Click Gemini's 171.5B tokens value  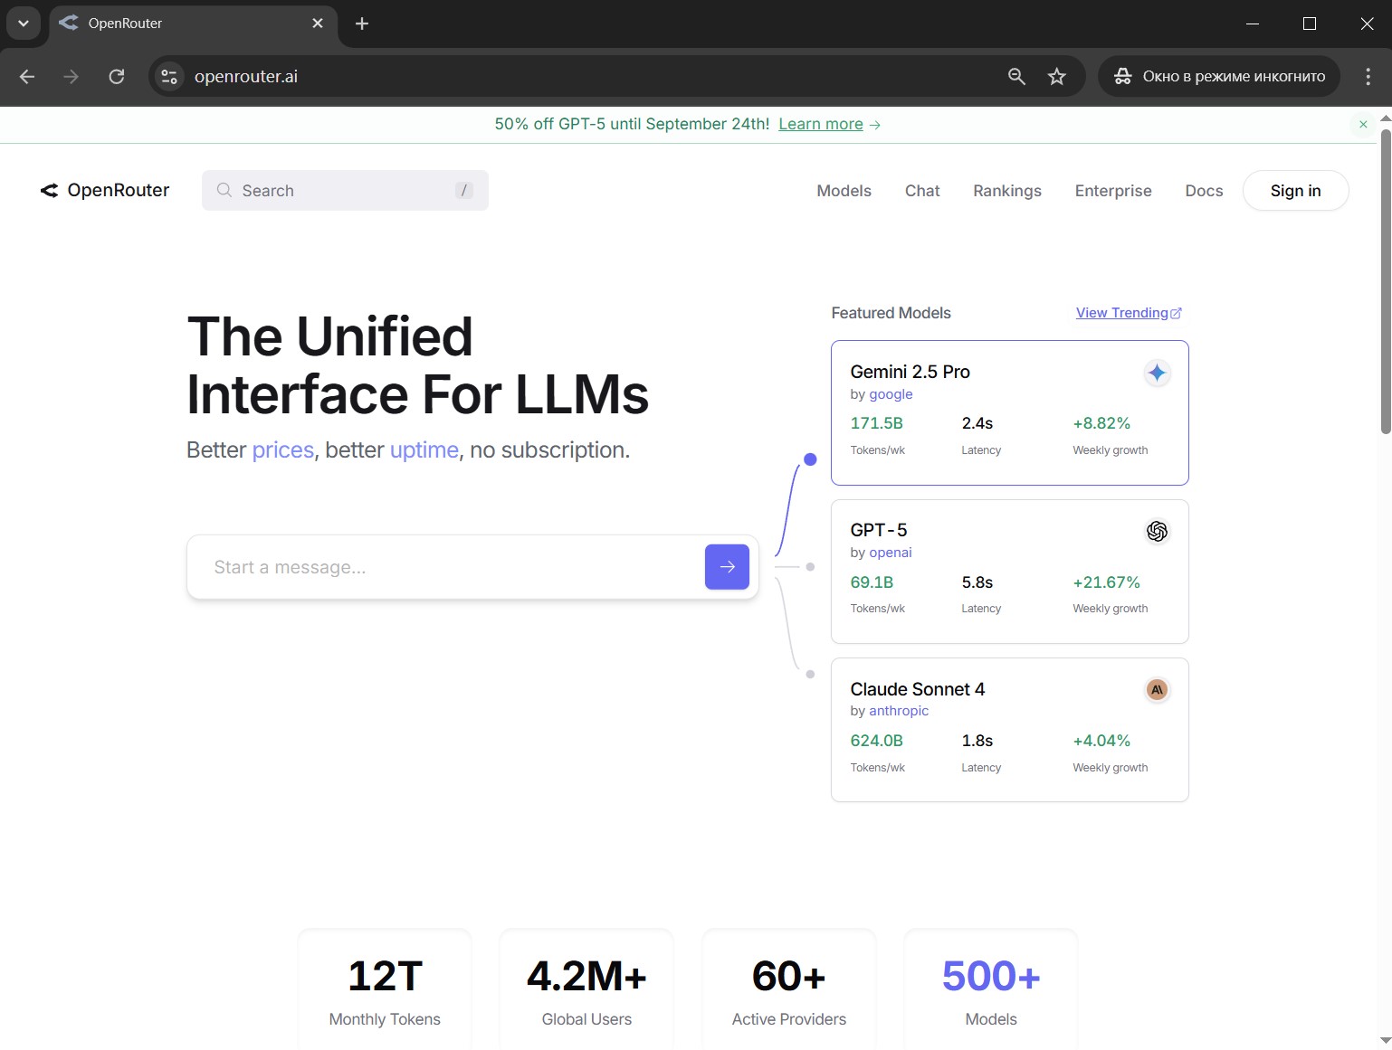coord(876,423)
